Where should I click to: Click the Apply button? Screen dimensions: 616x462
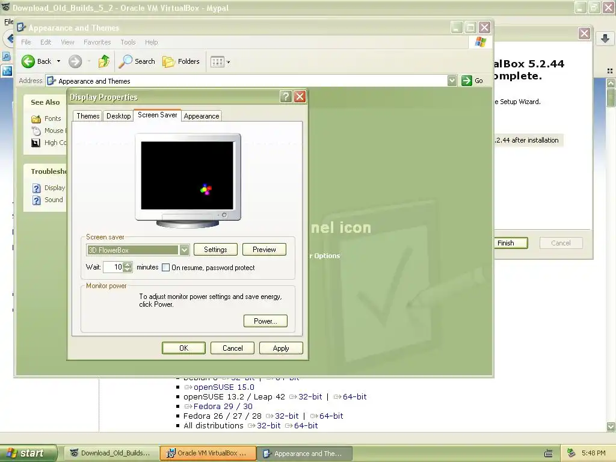click(281, 348)
